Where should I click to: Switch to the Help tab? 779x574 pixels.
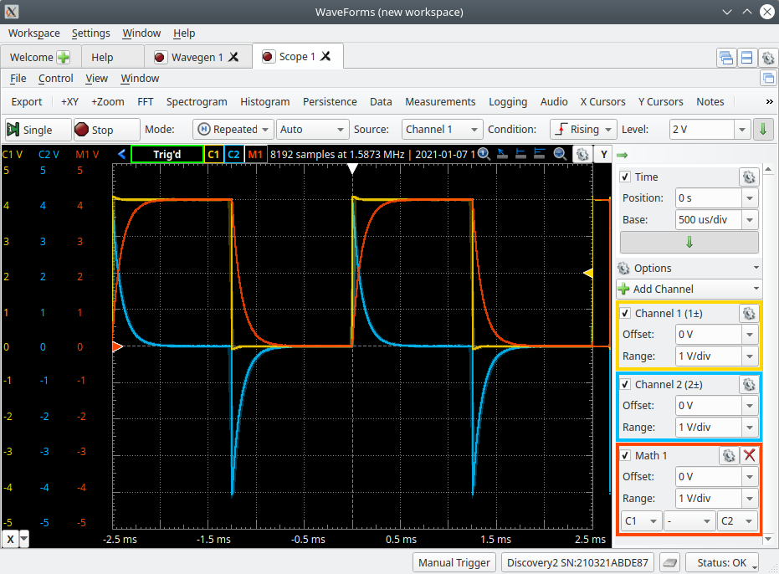click(x=102, y=57)
